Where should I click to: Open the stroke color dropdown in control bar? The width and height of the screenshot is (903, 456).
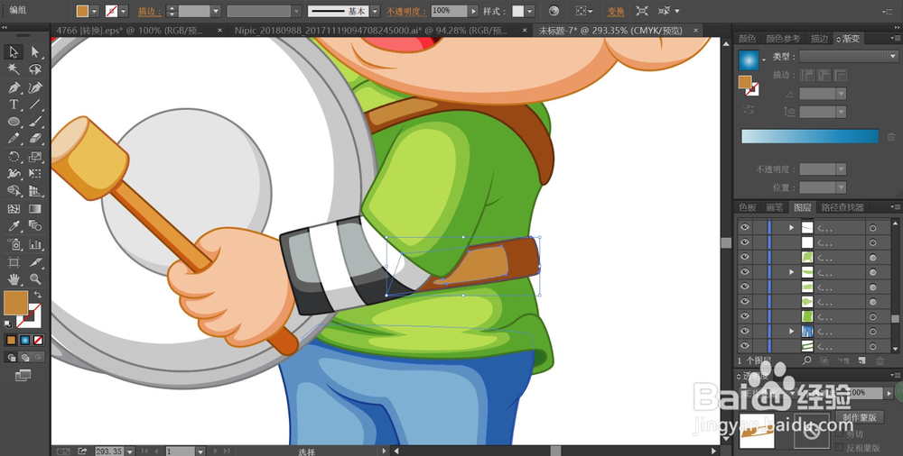point(123,11)
